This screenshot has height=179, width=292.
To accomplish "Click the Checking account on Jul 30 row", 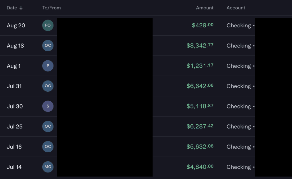I will pos(239,106).
